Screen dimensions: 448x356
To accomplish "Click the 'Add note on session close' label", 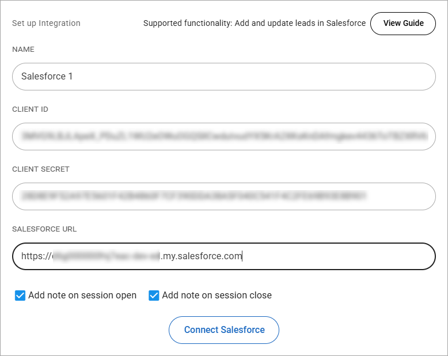I will point(217,296).
